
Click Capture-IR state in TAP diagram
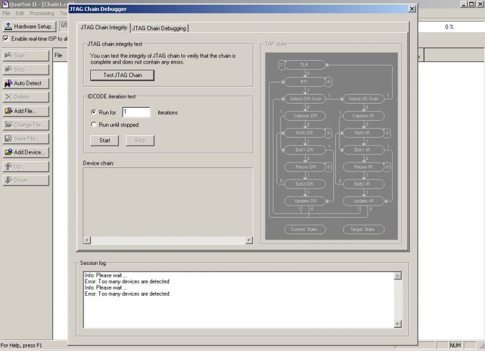[x=363, y=116]
